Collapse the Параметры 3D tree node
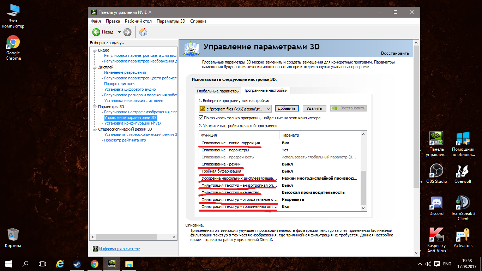 pyautogui.click(x=94, y=107)
